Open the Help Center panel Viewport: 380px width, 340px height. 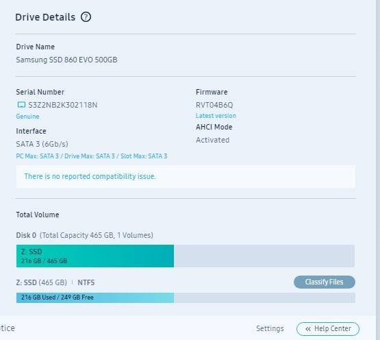coord(328,329)
